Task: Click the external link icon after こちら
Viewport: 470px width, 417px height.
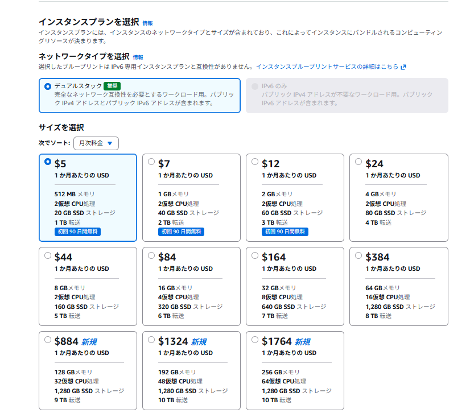Action: coord(403,67)
